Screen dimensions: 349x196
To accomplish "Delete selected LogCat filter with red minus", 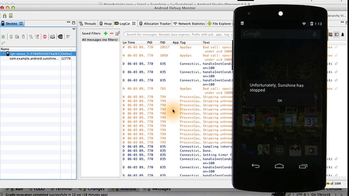I will 111,33.
